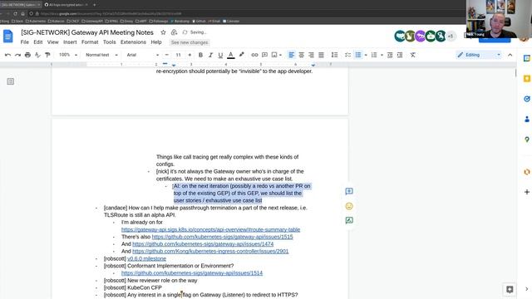This screenshot has height=299, width=532.
Task: Open the Help menu
Action: [x=156, y=42]
